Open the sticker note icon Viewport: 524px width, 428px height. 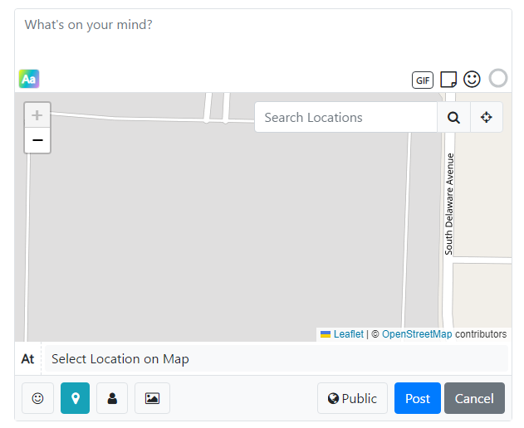pyautogui.click(x=448, y=80)
